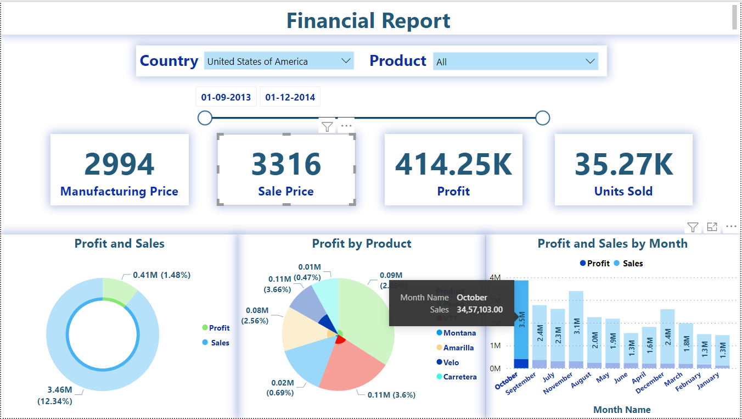The height and width of the screenshot is (419, 742).
Task: Open more options menu for the date slicer
Action: [346, 126]
